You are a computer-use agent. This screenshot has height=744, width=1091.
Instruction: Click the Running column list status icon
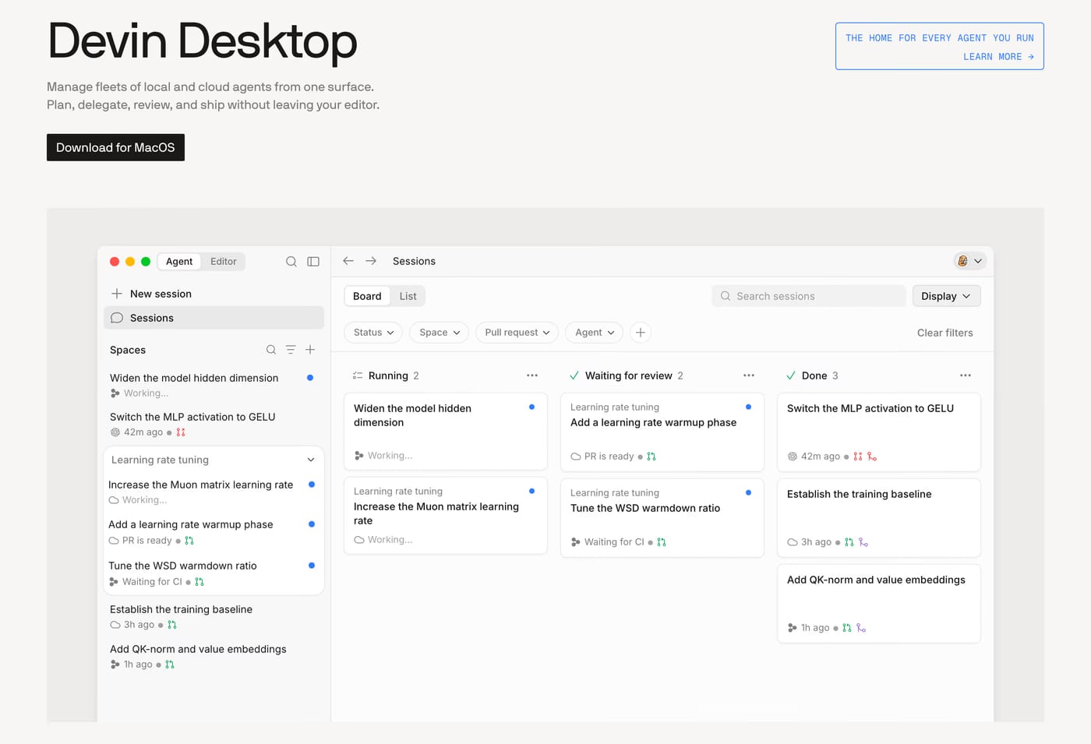tap(358, 376)
